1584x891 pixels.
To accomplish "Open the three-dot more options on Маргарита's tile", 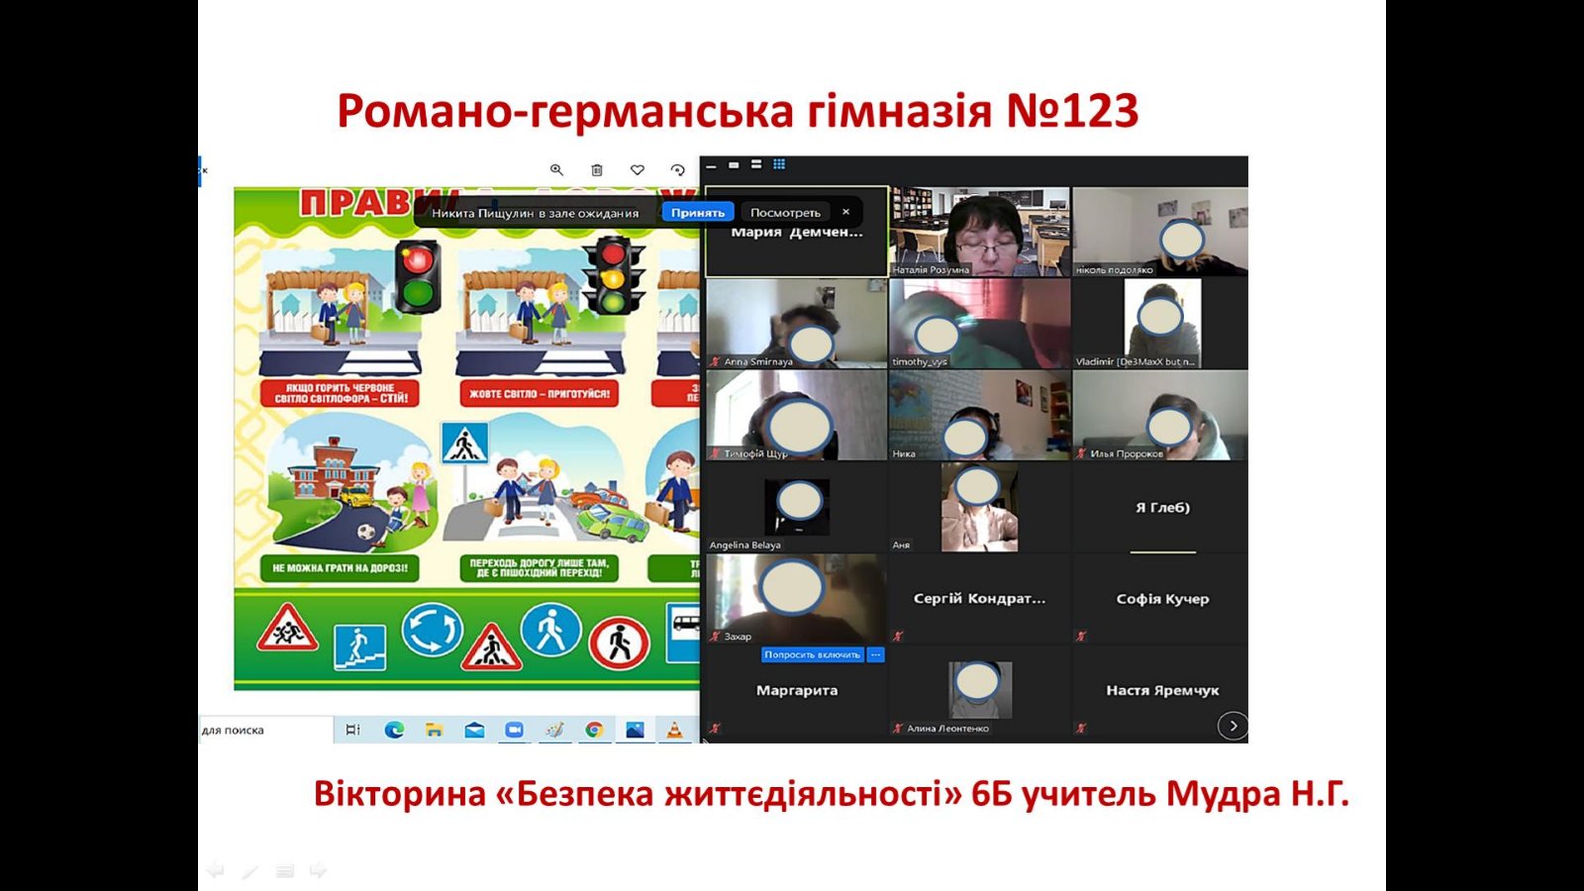I will pos(876,654).
